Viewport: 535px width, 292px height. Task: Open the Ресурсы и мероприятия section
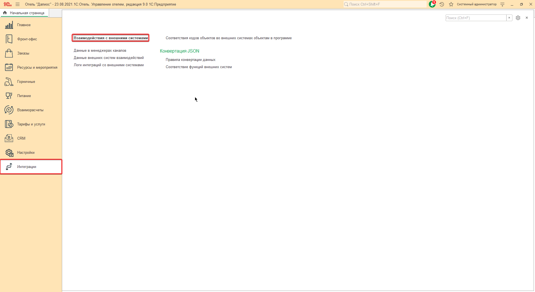[x=37, y=68]
